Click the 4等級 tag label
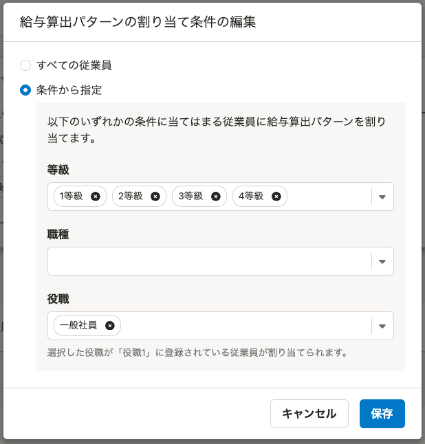The width and height of the screenshot is (425, 444). tap(251, 196)
